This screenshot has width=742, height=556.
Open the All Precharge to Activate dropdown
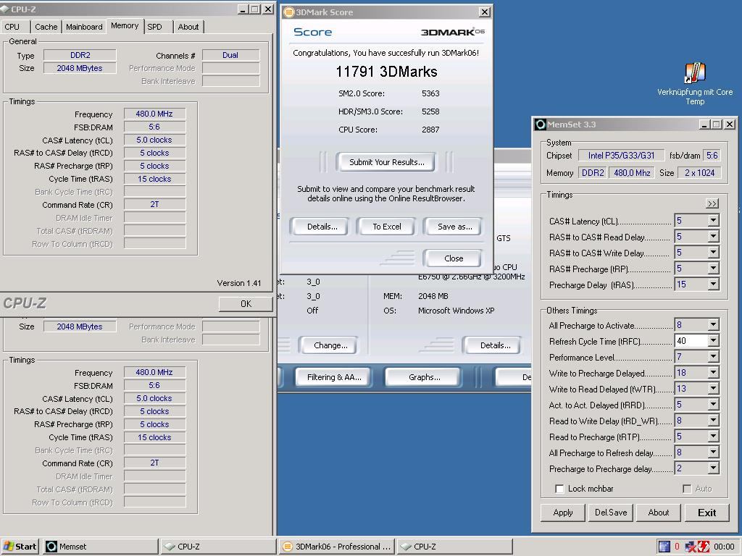pos(713,325)
